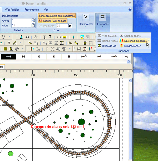158x161 pixels.
Task: Click the red Diferencia de alturas warning text
Action: 58,127
